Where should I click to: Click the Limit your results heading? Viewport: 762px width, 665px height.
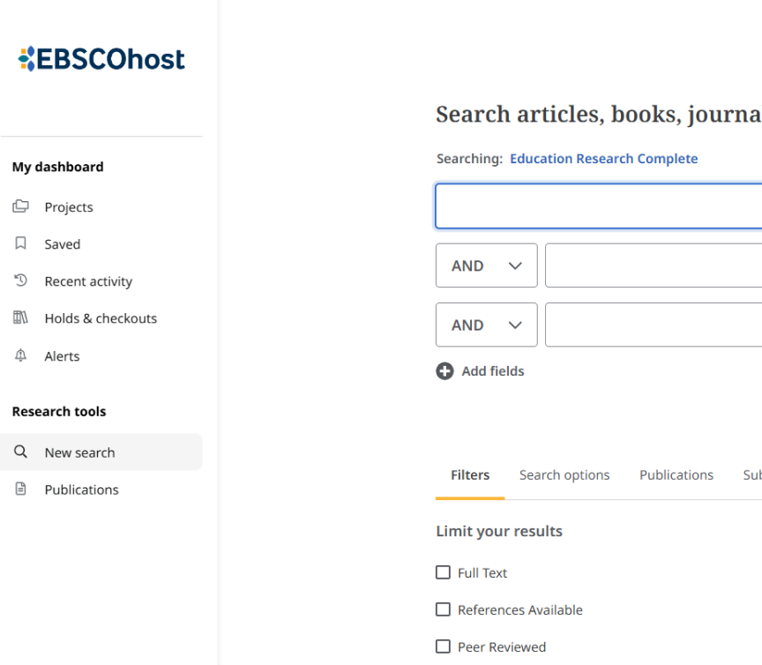pos(499,531)
